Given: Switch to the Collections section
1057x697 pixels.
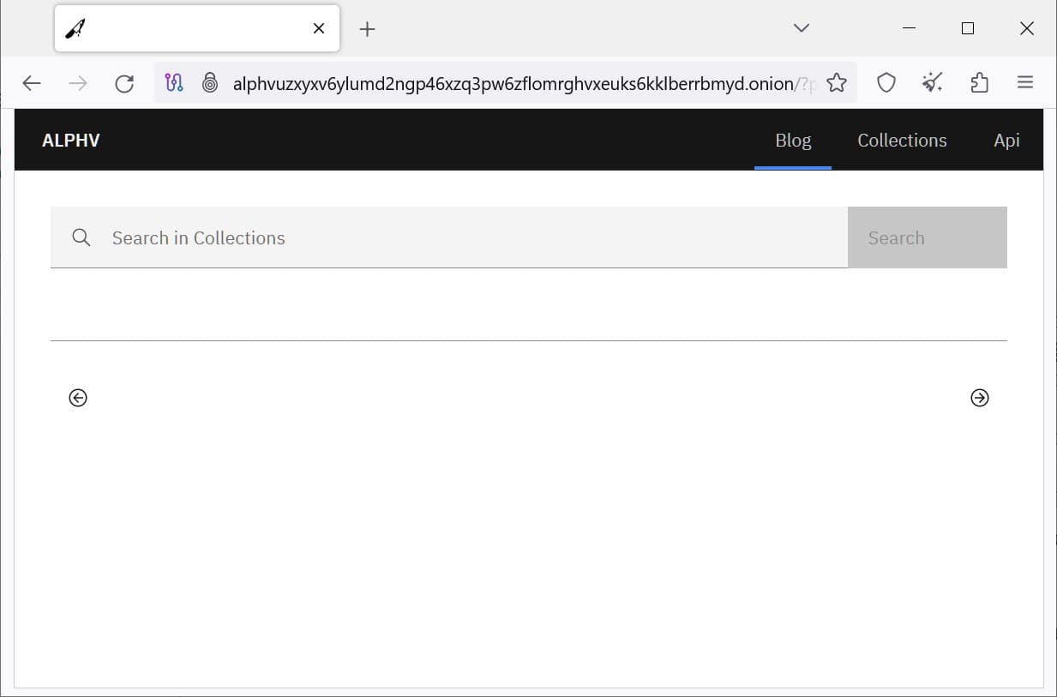Looking at the screenshot, I should (902, 140).
